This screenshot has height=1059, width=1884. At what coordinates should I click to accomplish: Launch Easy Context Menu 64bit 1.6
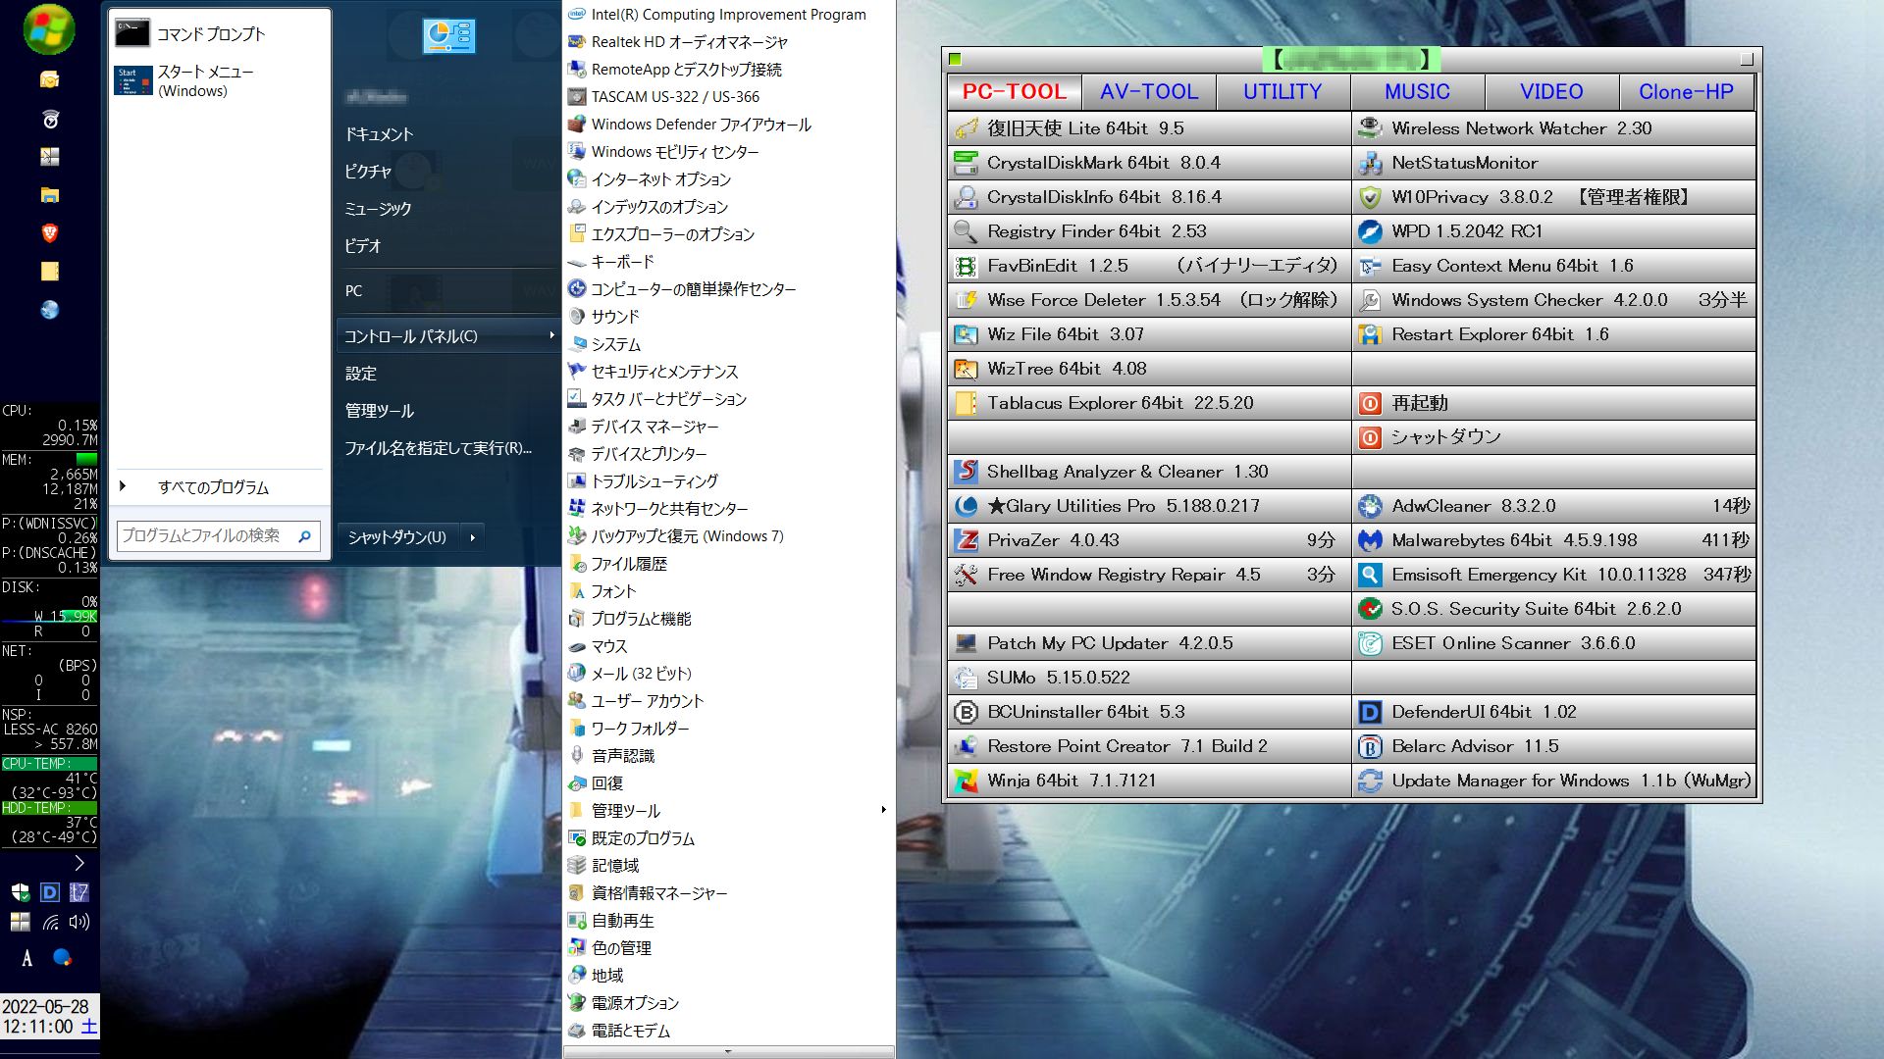point(1554,266)
